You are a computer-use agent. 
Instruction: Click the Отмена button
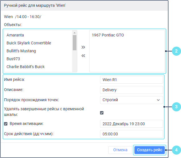(x=120, y=150)
